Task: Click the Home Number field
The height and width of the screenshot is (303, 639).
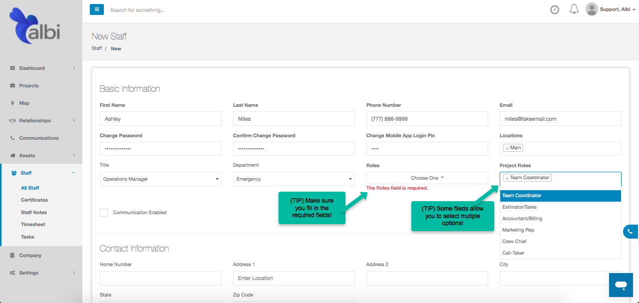Action: pos(161,278)
